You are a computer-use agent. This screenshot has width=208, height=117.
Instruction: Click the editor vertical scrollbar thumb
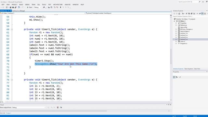(x=171, y=56)
